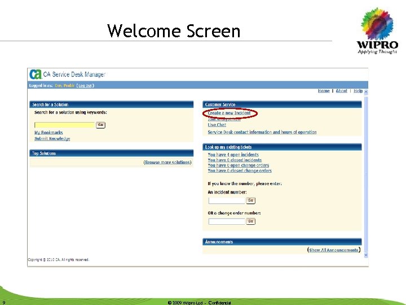Screen dimensions: 406x305
Task: Click Go next to keyword search
Action: [100, 125]
